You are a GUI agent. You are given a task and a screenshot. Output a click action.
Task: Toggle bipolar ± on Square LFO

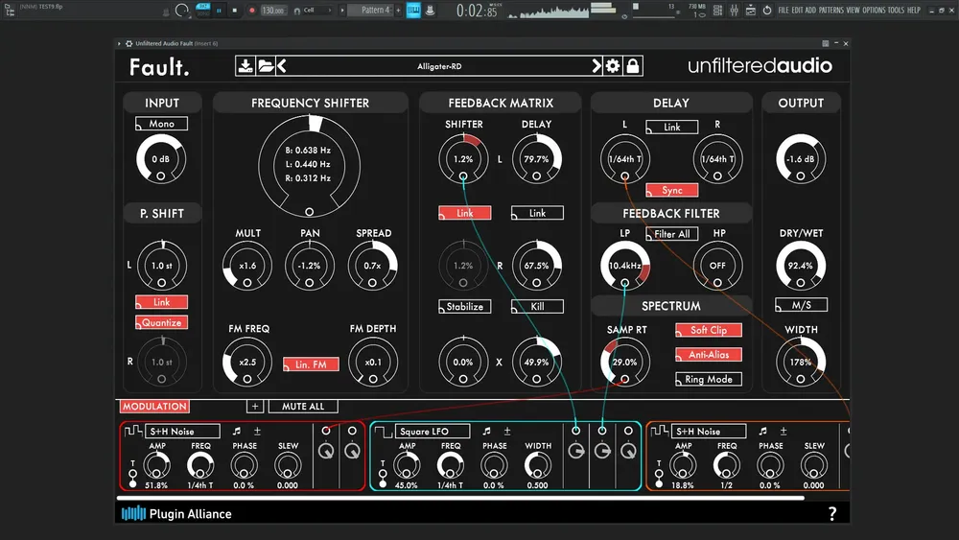[x=507, y=432]
